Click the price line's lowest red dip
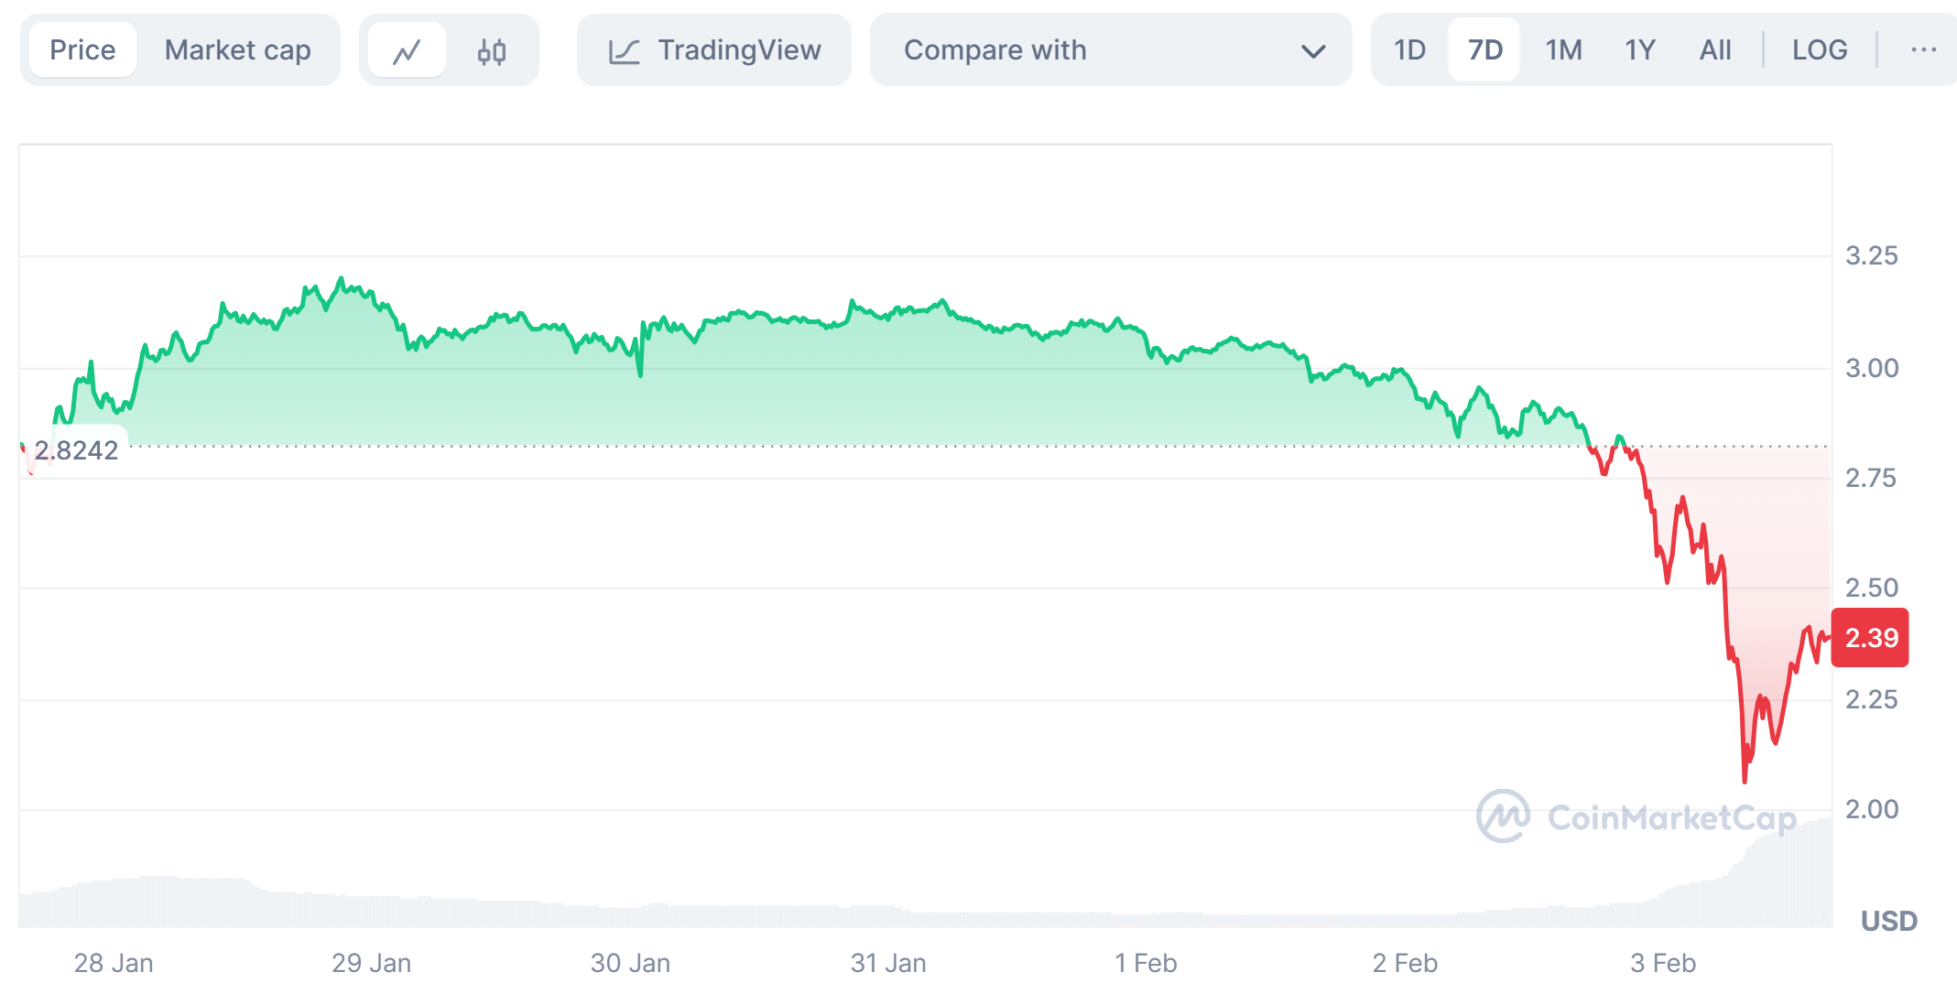Image resolution: width=1957 pixels, height=983 pixels. point(1744,780)
